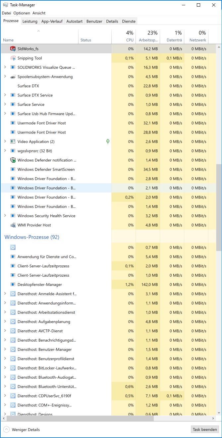Image resolution: width=222 pixels, height=438 pixels.
Task: Click the 142,0 MB memory value
Action: pos(149,285)
